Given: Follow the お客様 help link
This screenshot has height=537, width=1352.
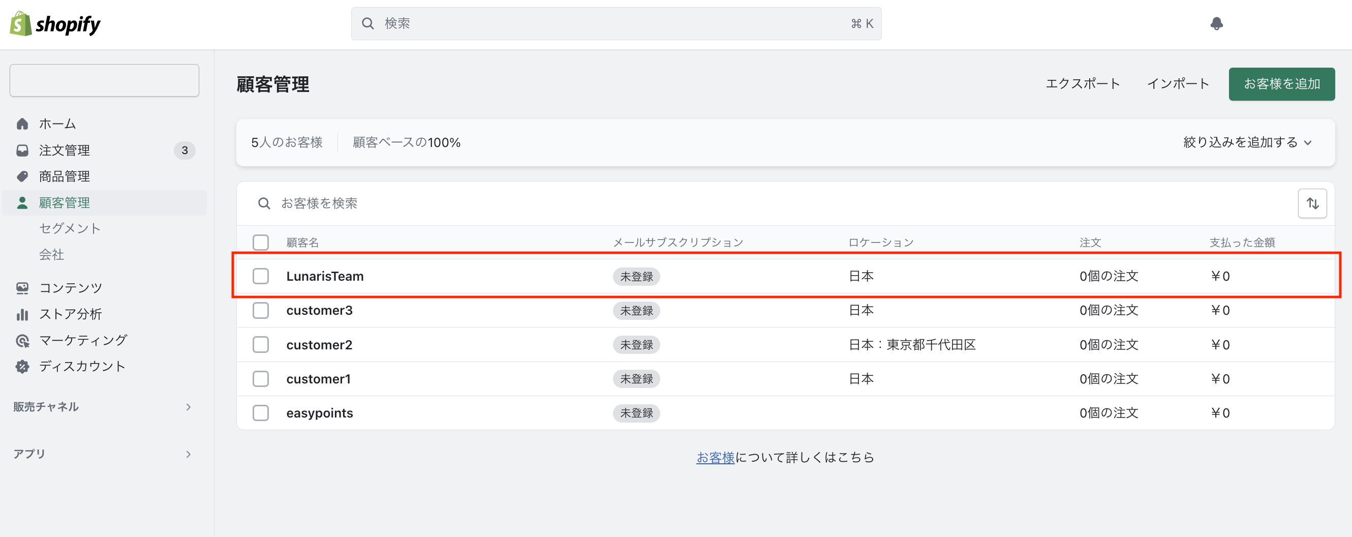Looking at the screenshot, I should tap(715, 458).
